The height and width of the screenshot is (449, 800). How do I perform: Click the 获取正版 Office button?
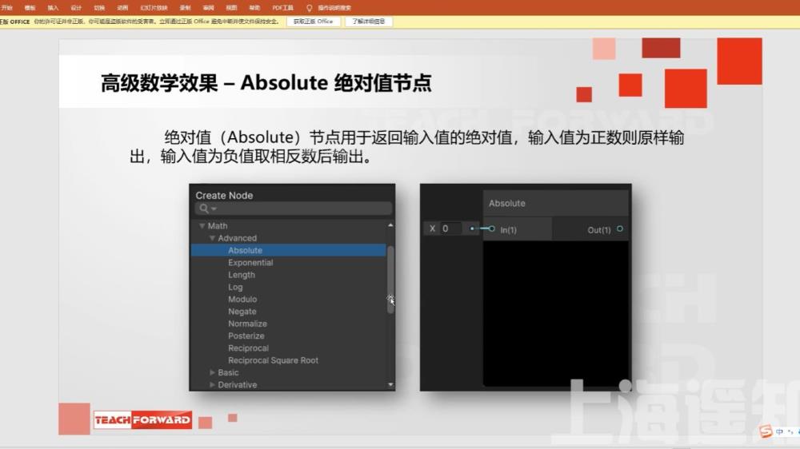[x=313, y=22]
